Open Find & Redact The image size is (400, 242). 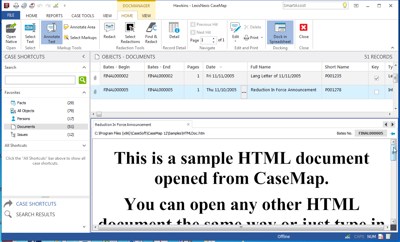click(151, 32)
